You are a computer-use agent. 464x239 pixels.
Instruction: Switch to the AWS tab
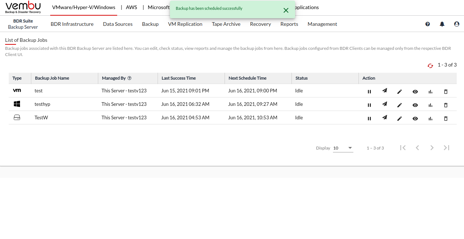tap(131, 7)
